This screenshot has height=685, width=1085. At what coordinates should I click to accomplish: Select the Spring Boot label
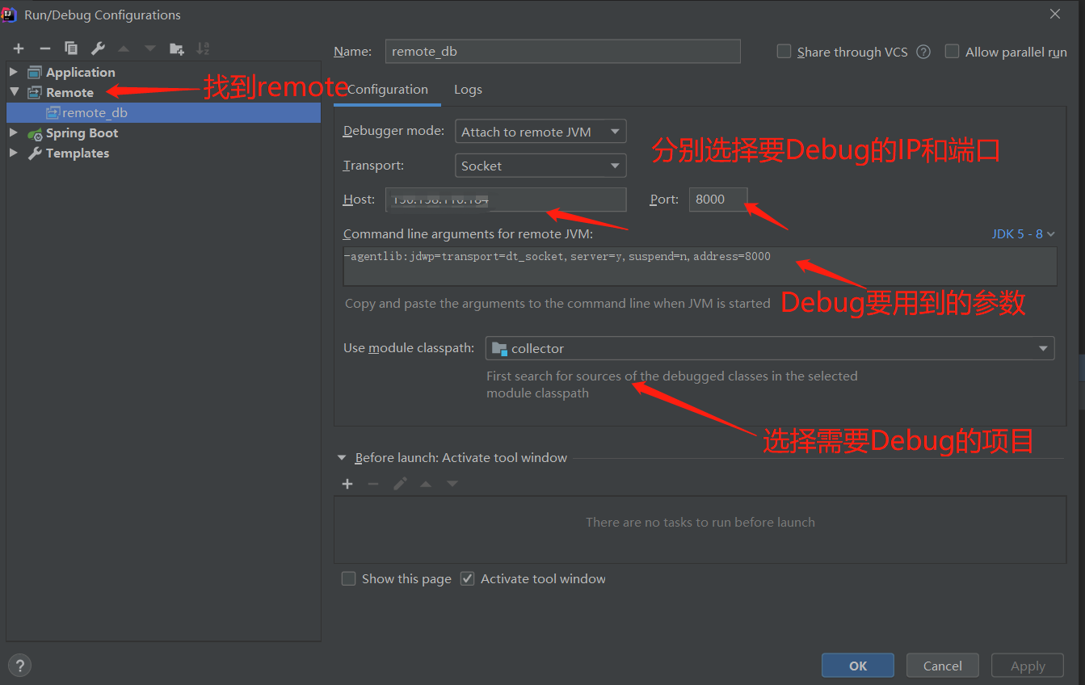[x=82, y=132]
